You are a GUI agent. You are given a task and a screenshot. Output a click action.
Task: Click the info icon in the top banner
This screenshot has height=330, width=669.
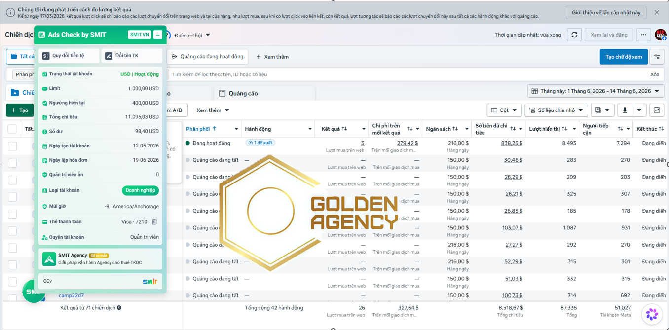coord(10,13)
